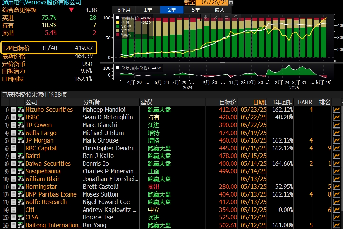Screen dimensions: 343x229
Task: Select the highlighted 12M目标价 row
Action: pos(49,48)
